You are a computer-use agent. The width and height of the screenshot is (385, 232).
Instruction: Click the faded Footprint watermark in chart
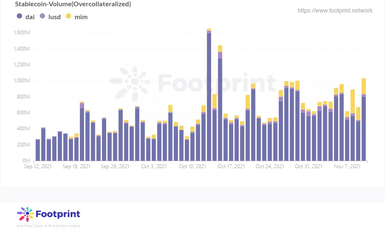193,83
